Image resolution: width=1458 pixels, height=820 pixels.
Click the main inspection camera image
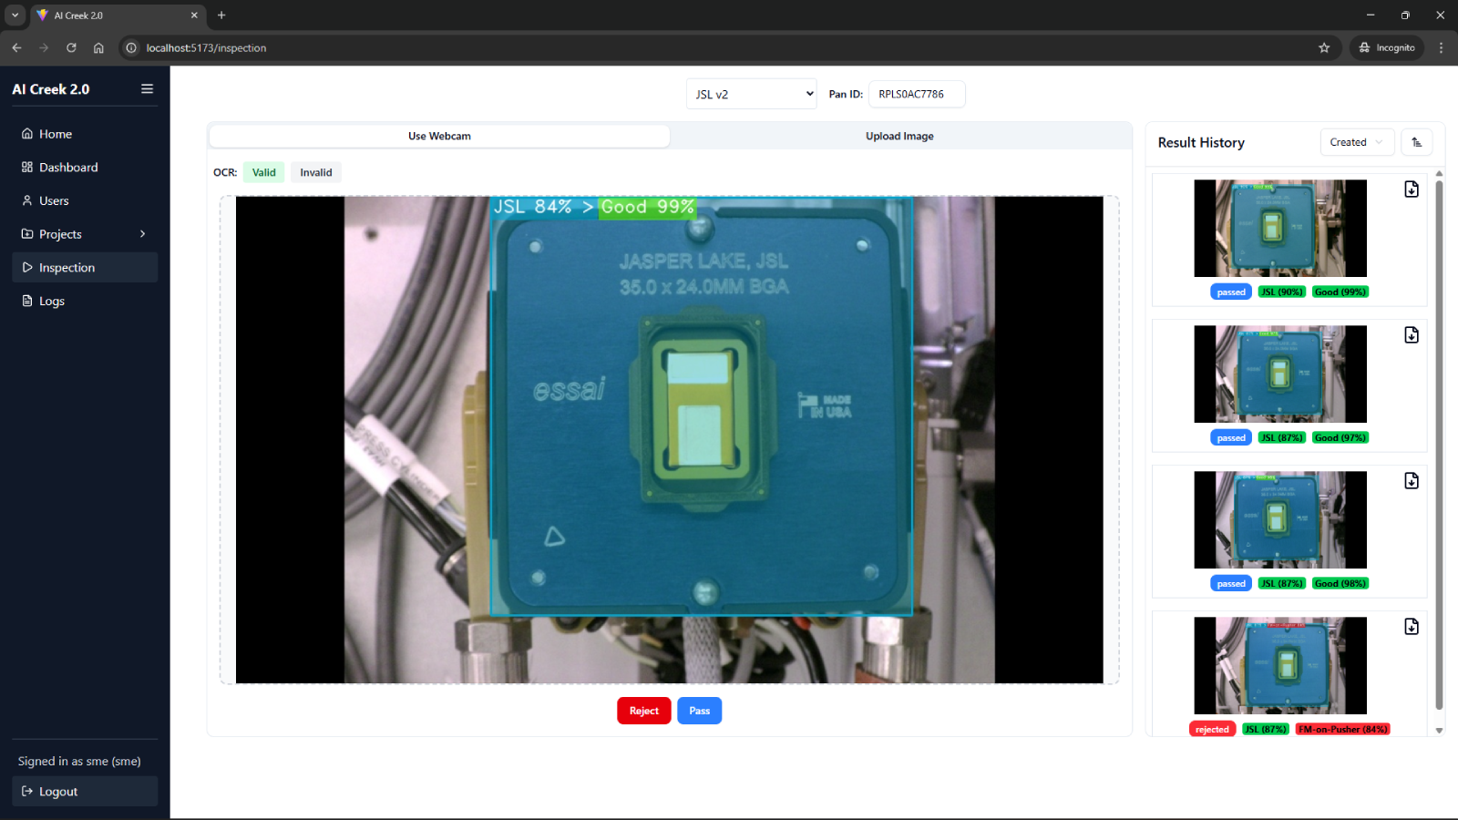[x=670, y=440]
